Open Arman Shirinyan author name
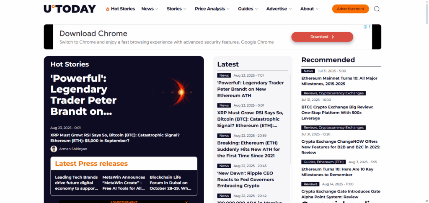 [x=73, y=149]
